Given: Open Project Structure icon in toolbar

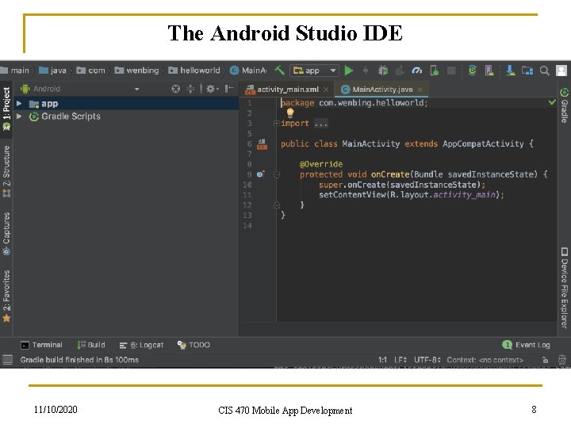Looking at the screenshot, I should (527, 71).
